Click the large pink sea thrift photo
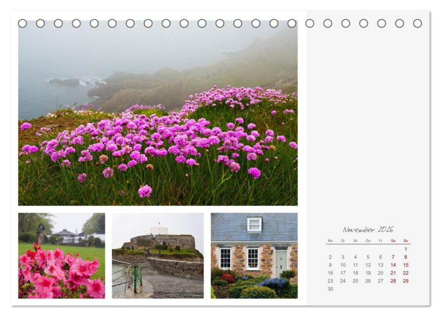 tap(158, 113)
